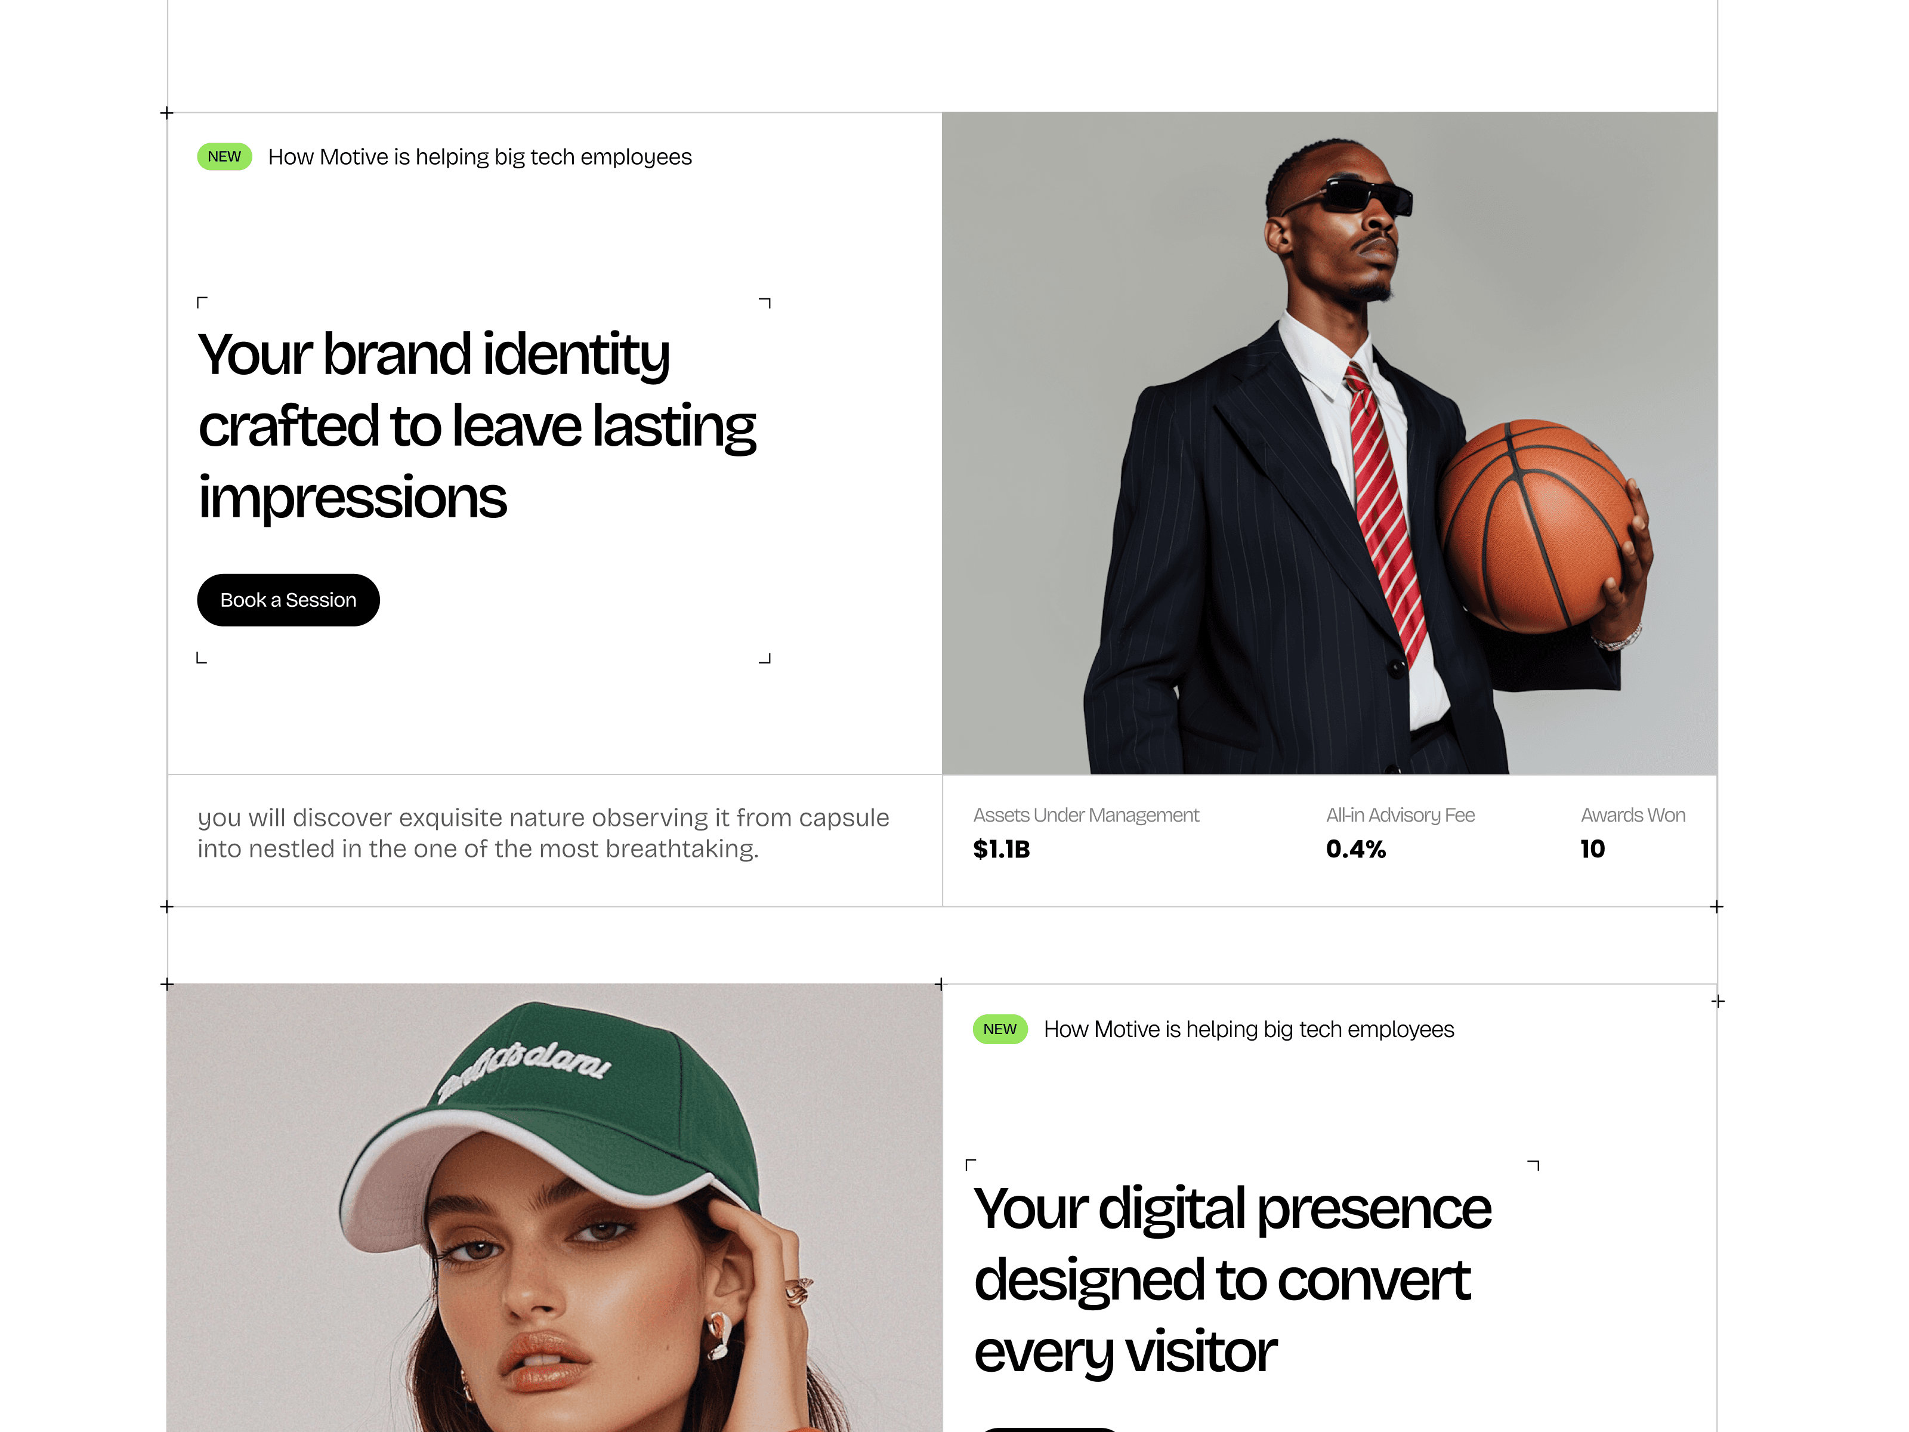Image resolution: width=1909 pixels, height=1432 pixels.
Task: Select the basketball player photo
Action: pyautogui.click(x=1329, y=443)
